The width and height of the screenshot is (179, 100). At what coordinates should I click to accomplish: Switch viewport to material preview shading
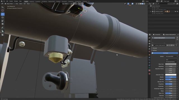click(143, 4)
